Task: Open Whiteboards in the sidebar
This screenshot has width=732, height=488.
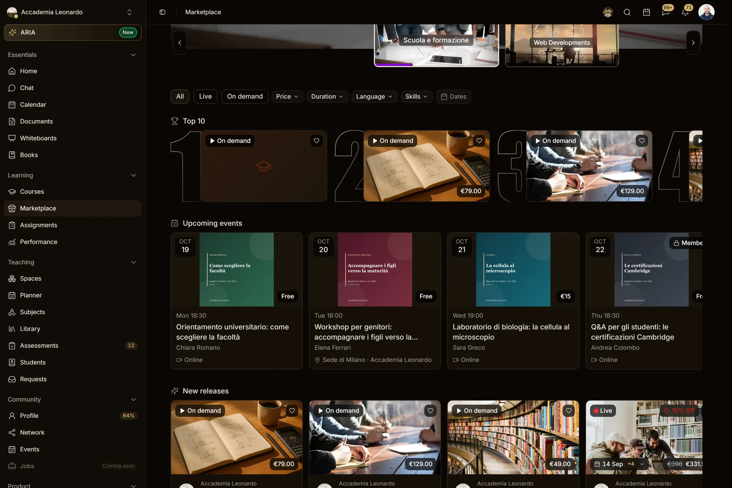Action: [73, 138]
